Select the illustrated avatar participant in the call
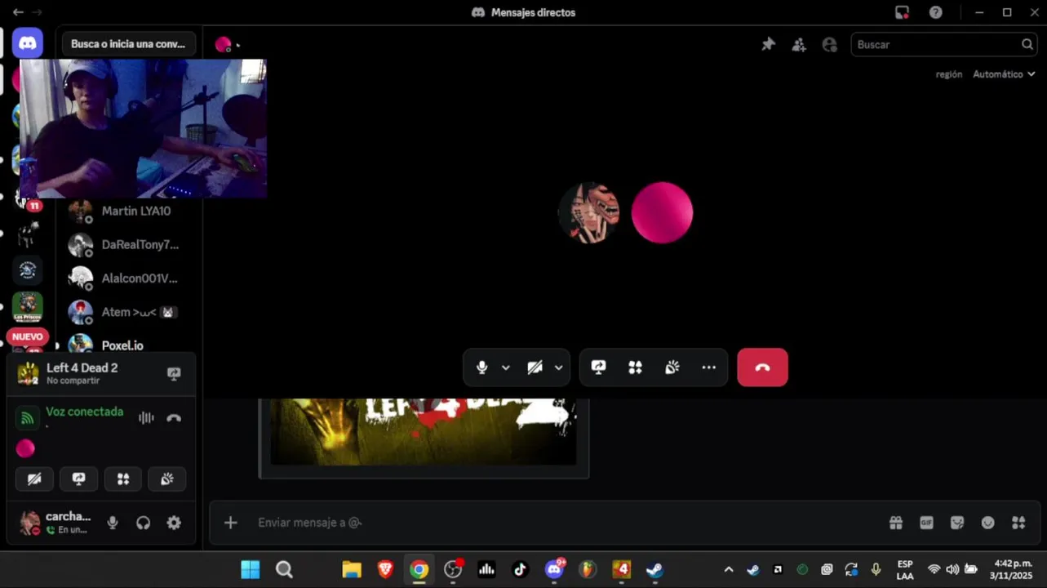Viewport: 1047px width, 588px height. tap(588, 212)
